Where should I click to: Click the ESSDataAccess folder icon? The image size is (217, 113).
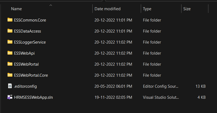[10, 31]
